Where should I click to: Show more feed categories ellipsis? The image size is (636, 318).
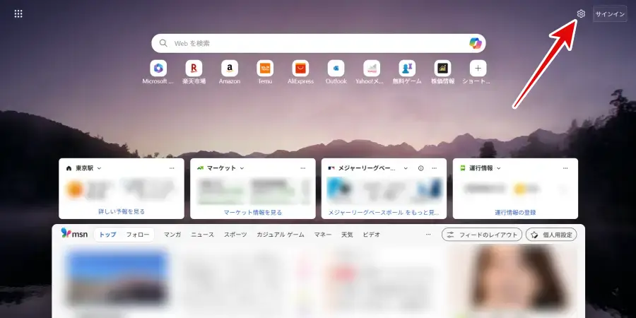click(x=428, y=235)
